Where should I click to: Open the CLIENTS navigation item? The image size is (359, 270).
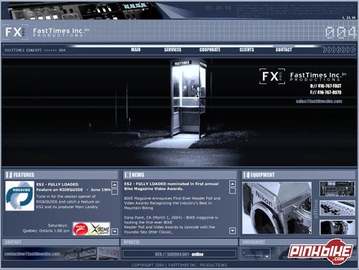point(247,50)
